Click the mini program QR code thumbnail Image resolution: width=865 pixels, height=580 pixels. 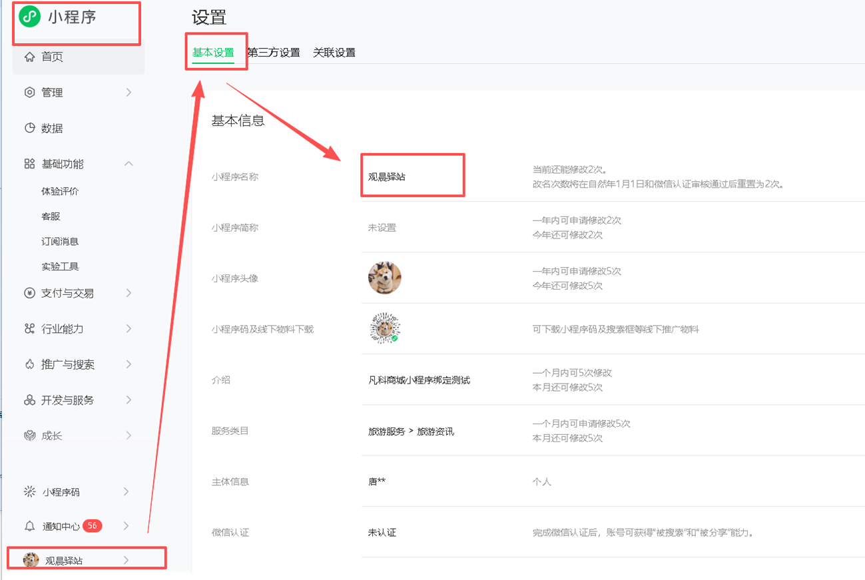385,328
